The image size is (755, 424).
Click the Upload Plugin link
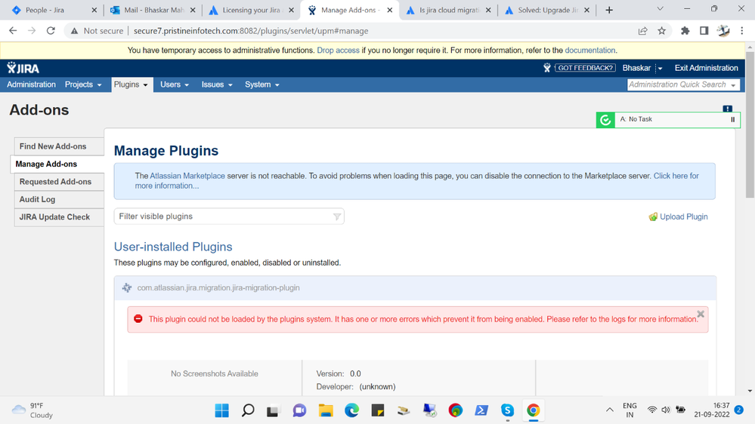coord(678,217)
